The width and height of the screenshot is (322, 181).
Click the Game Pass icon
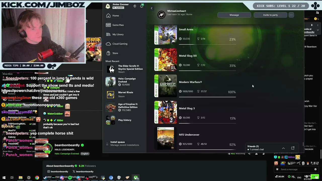click(108, 25)
